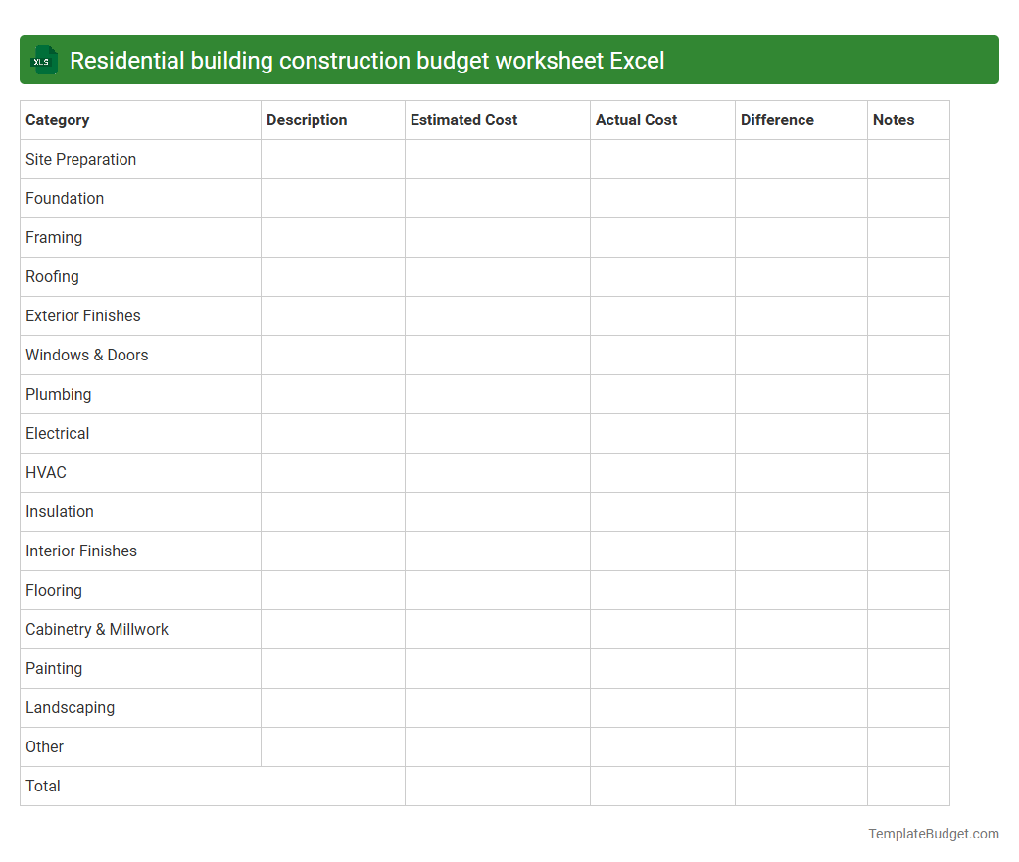The height and width of the screenshot is (862, 1019).
Task: Select the Cabinetry & Millwork row
Action: (97, 629)
